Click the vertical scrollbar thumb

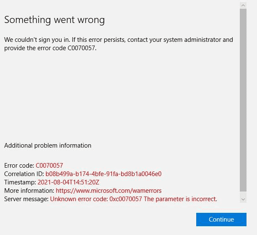click(x=243, y=100)
